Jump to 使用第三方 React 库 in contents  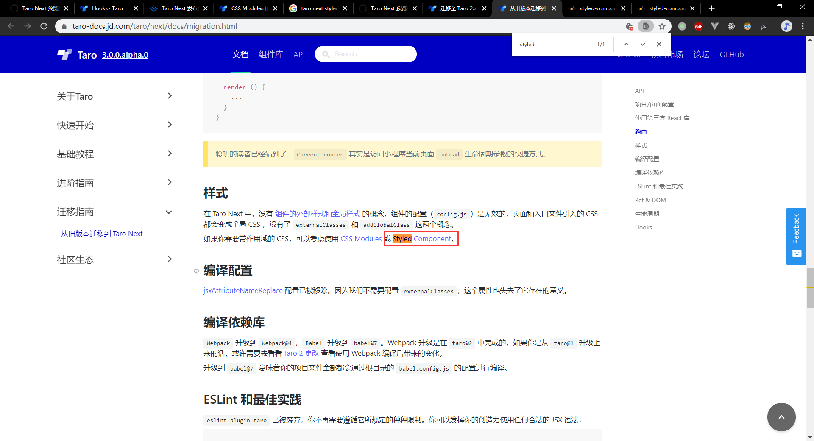pos(662,118)
